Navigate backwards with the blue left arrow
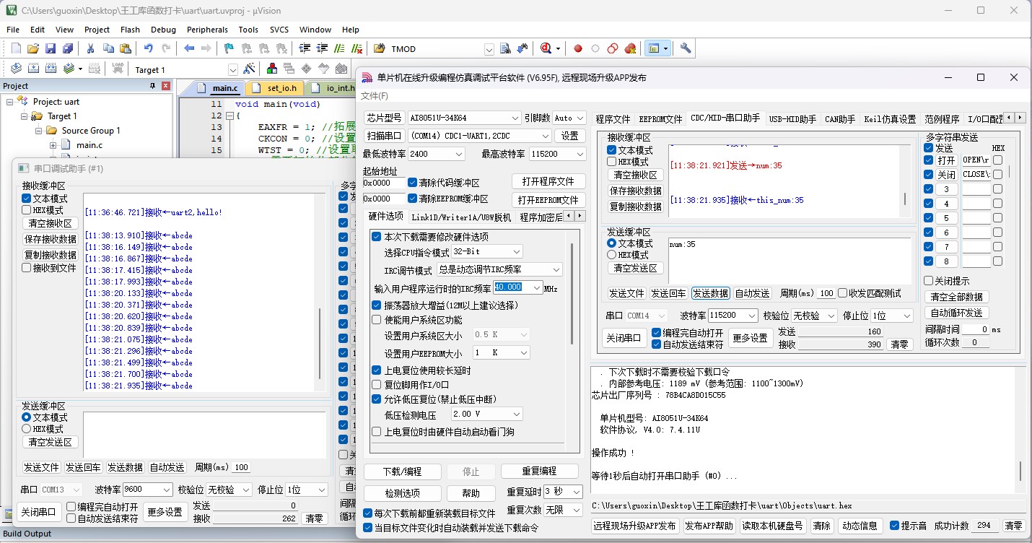This screenshot has width=1032, height=543. click(x=189, y=48)
